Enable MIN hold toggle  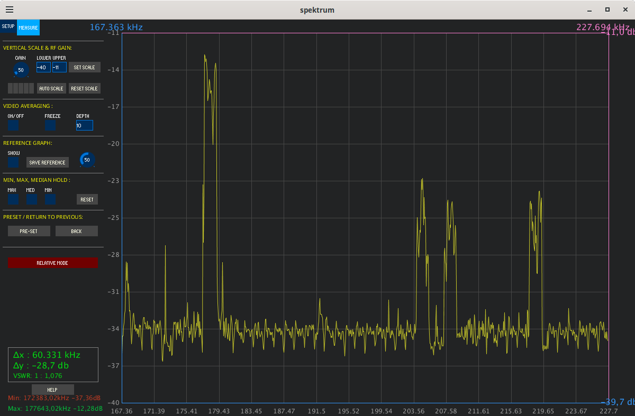pyautogui.click(x=50, y=199)
